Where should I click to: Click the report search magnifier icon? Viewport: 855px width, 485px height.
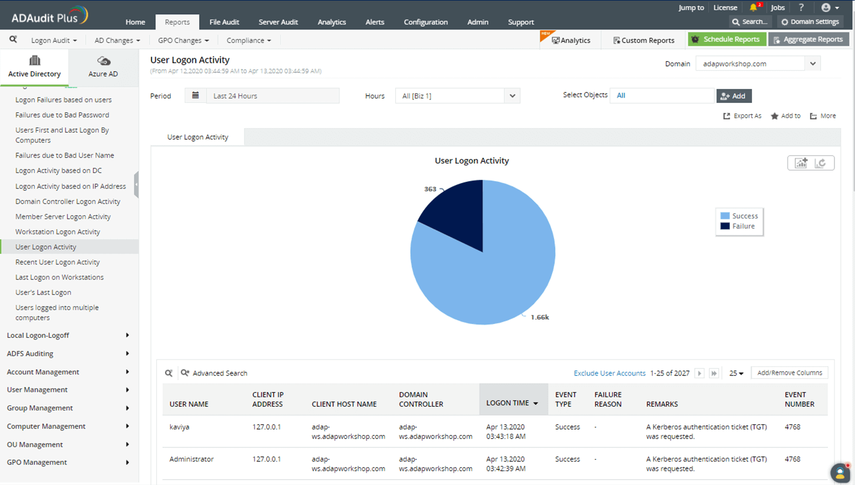point(13,40)
